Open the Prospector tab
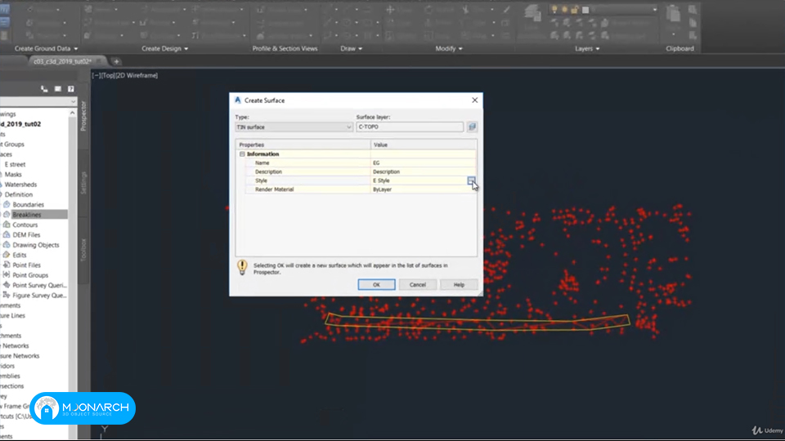 click(83, 115)
